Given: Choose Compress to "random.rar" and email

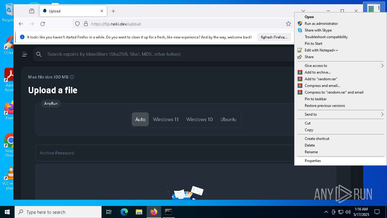Looking at the screenshot, I should click(x=340, y=92).
